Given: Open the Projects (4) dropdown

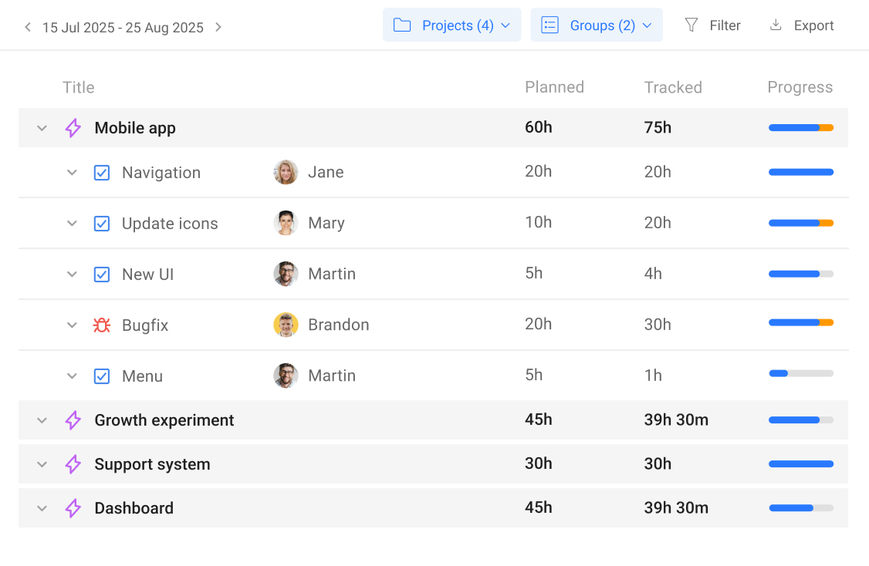Looking at the screenshot, I should 451,25.
